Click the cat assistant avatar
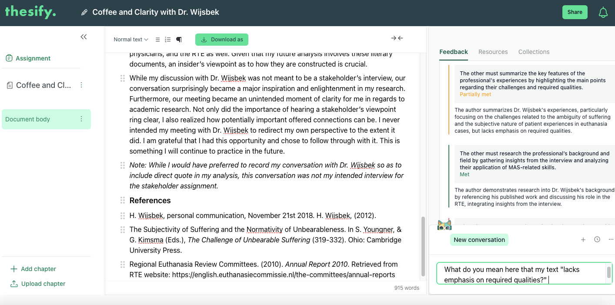Screen dimensions: 615x305 click(444, 225)
